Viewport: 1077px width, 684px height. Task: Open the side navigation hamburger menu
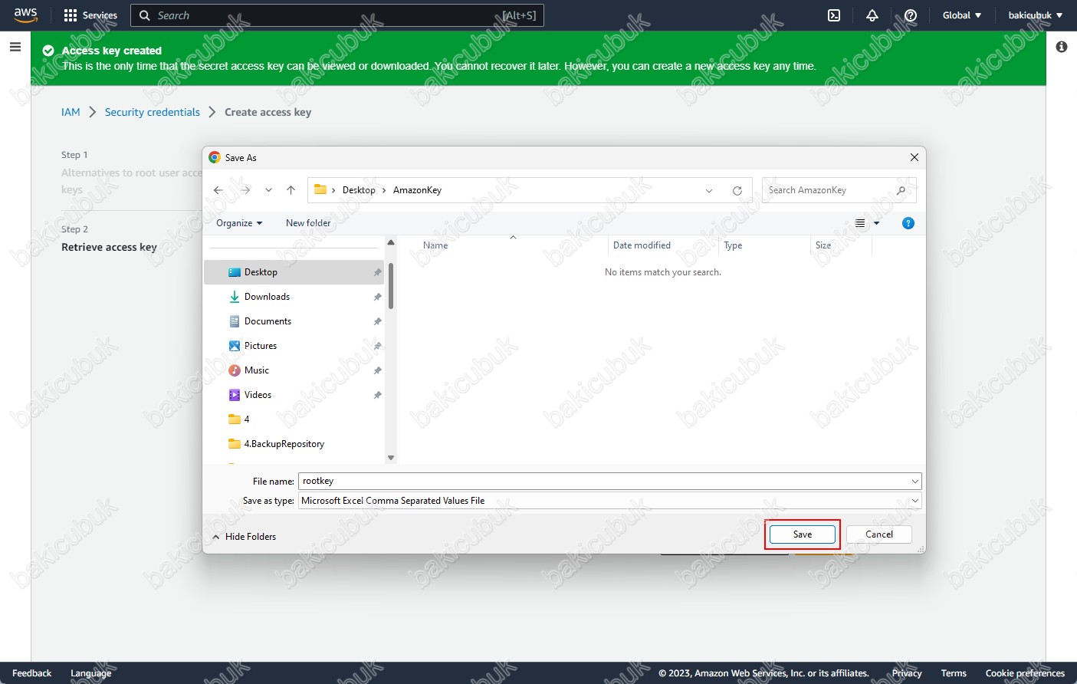click(x=15, y=47)
